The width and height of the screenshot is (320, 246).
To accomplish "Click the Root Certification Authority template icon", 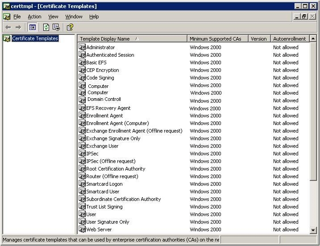I will tap(82, 169).
